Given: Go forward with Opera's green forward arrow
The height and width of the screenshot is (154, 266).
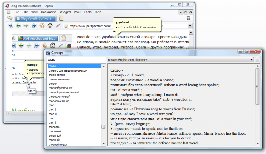Looking at the screenshot, I should 26,26.
